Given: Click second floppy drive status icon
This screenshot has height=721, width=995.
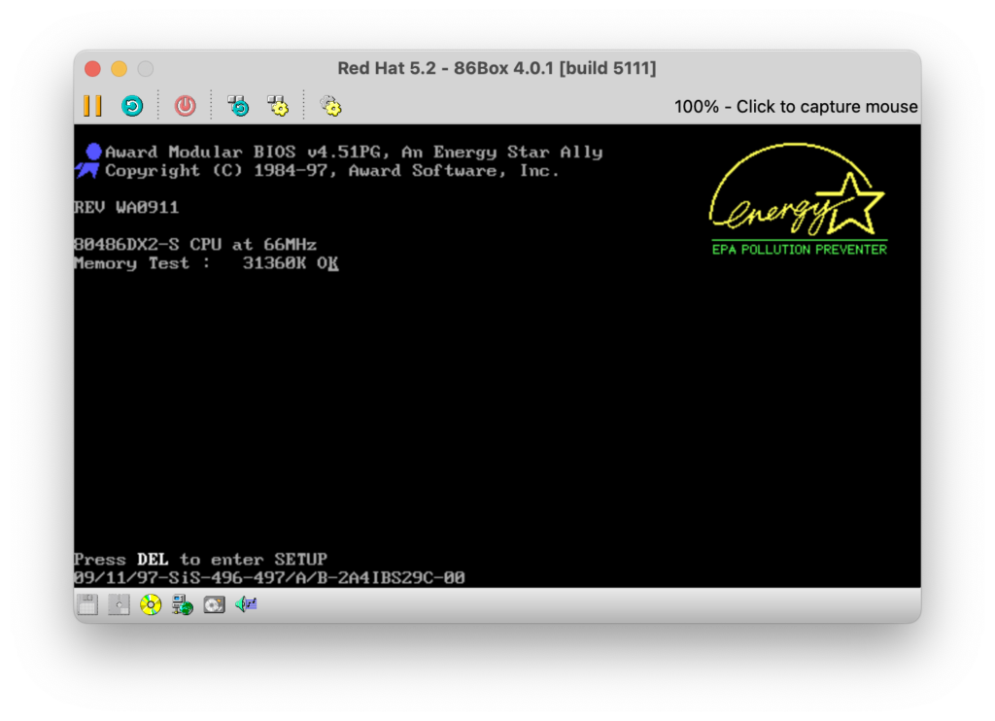Looking at the screenshot, I should pos(119,604).
